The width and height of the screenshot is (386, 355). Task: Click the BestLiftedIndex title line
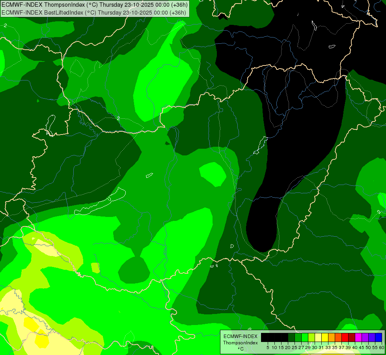(94, 13)
